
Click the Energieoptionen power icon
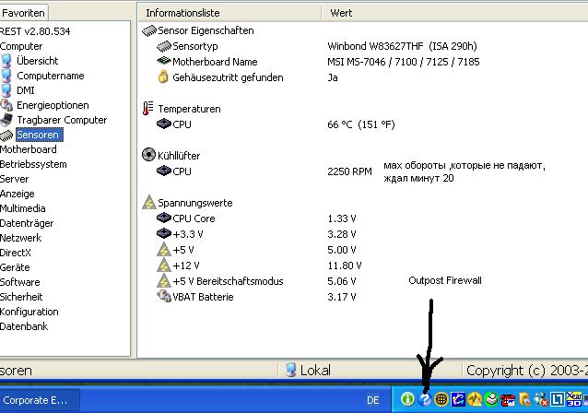[6, 105]
